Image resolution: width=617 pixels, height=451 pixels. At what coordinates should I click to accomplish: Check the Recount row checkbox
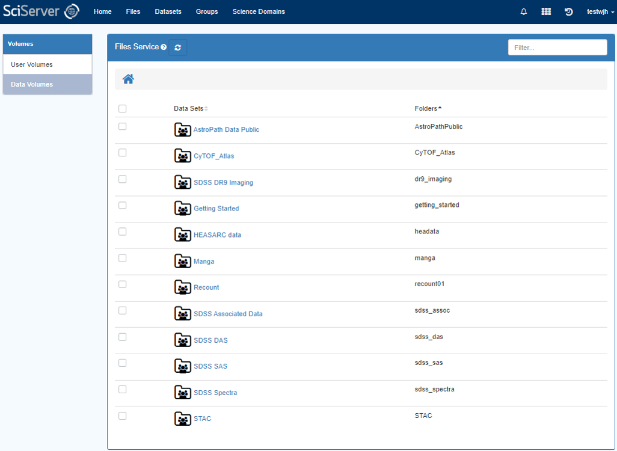click(122, 284)
